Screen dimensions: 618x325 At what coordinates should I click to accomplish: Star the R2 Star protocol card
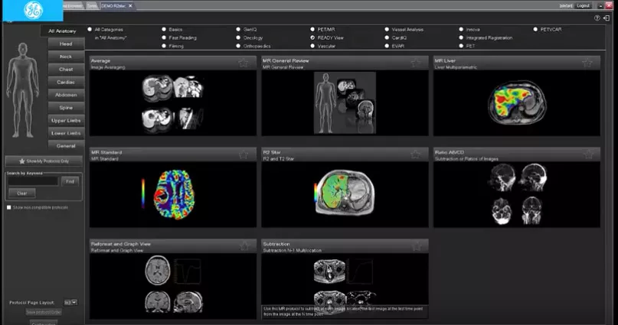(x=415, y=154)
